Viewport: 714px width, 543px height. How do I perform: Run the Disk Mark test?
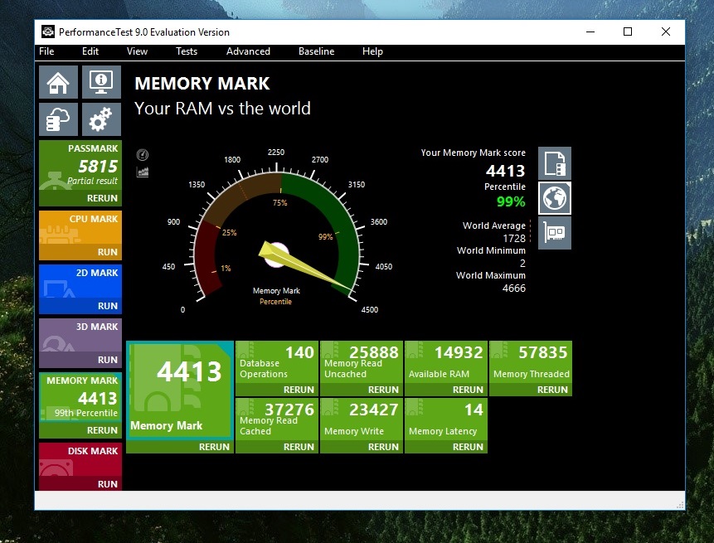tap(108, 484)
